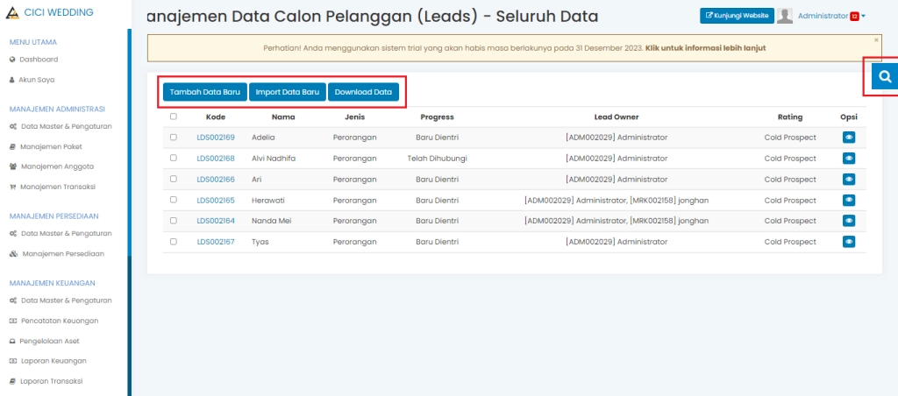This screenshot has width=898, height=396.
Task: View details eye icon for Adelia
Action: (849, 138)
